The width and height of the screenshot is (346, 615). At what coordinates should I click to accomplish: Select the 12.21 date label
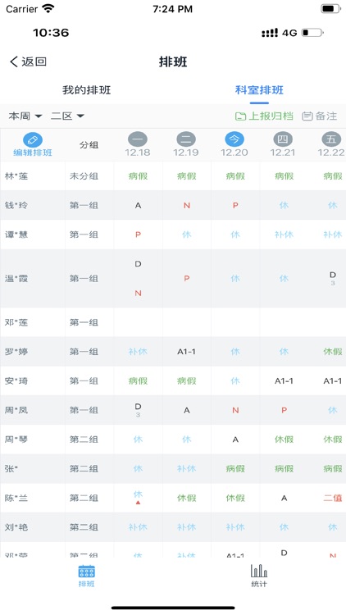(283, 153)
